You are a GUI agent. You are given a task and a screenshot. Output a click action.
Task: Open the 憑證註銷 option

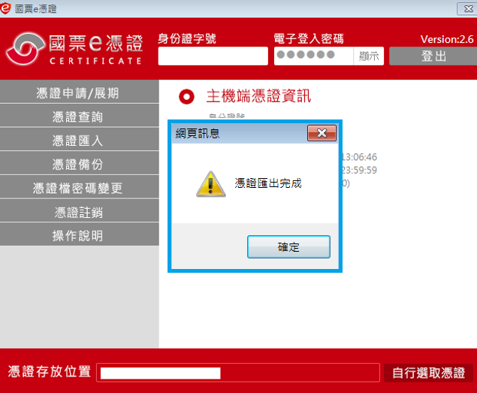click(79, 210)
